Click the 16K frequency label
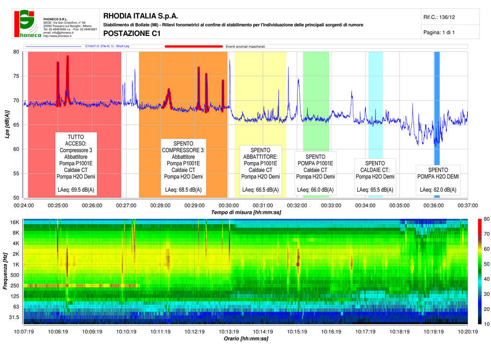 click(15, 222)
